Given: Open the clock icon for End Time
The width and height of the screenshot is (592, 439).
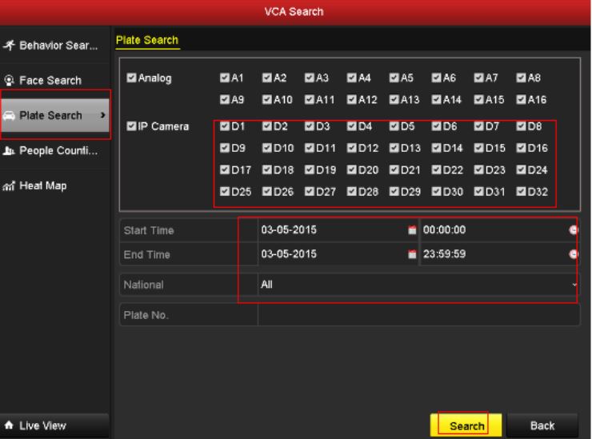Looking at the screenshot, I should (574, 254).
